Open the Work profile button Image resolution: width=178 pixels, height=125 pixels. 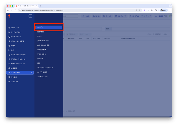click(163, 10)
